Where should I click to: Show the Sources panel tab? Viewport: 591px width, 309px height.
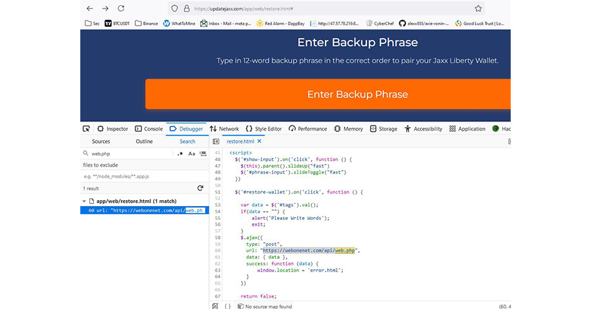point(101,142)
